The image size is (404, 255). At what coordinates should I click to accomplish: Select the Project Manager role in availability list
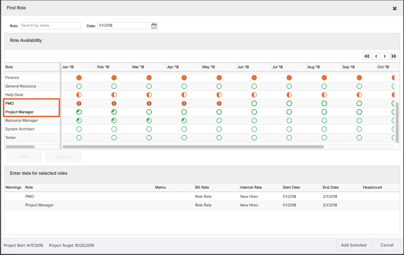32,112
